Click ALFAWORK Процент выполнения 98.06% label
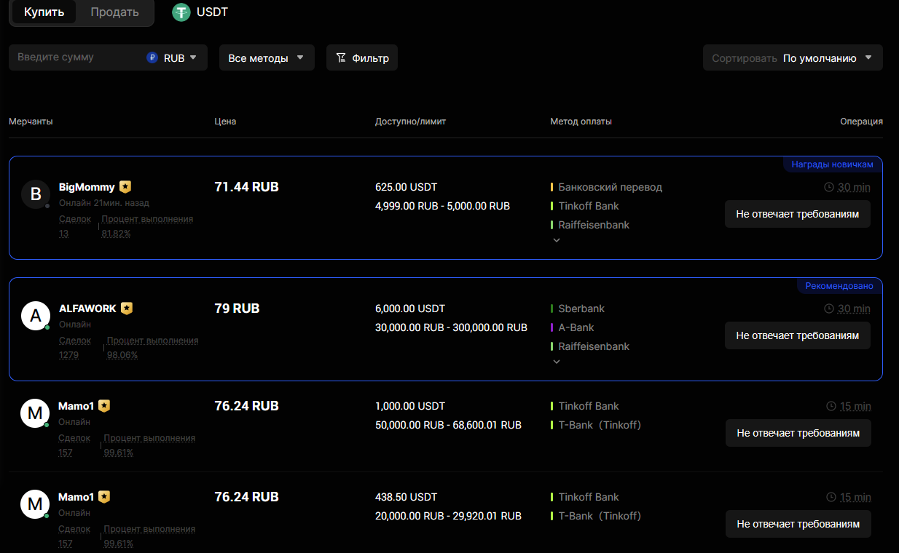899x553 pixels. (152, 348)
